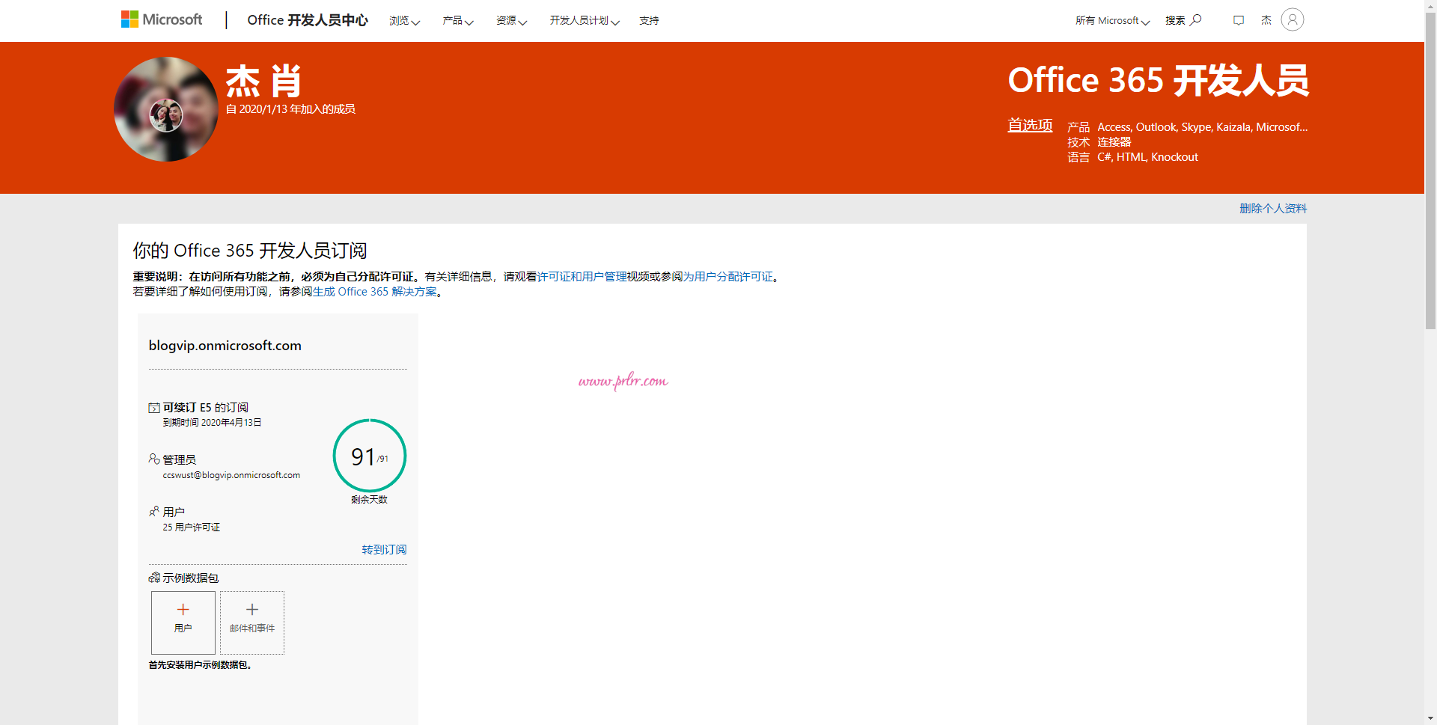Click the profile photo of 杰 肖

[x=165, y=109]
